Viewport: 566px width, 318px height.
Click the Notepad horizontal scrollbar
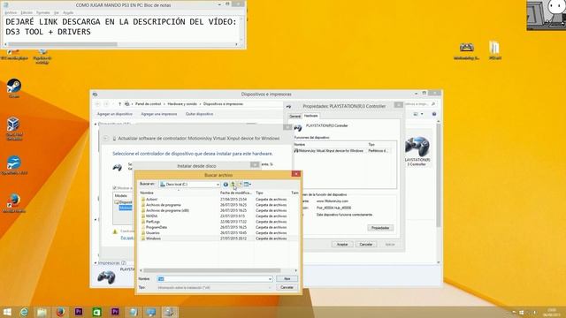63,44
